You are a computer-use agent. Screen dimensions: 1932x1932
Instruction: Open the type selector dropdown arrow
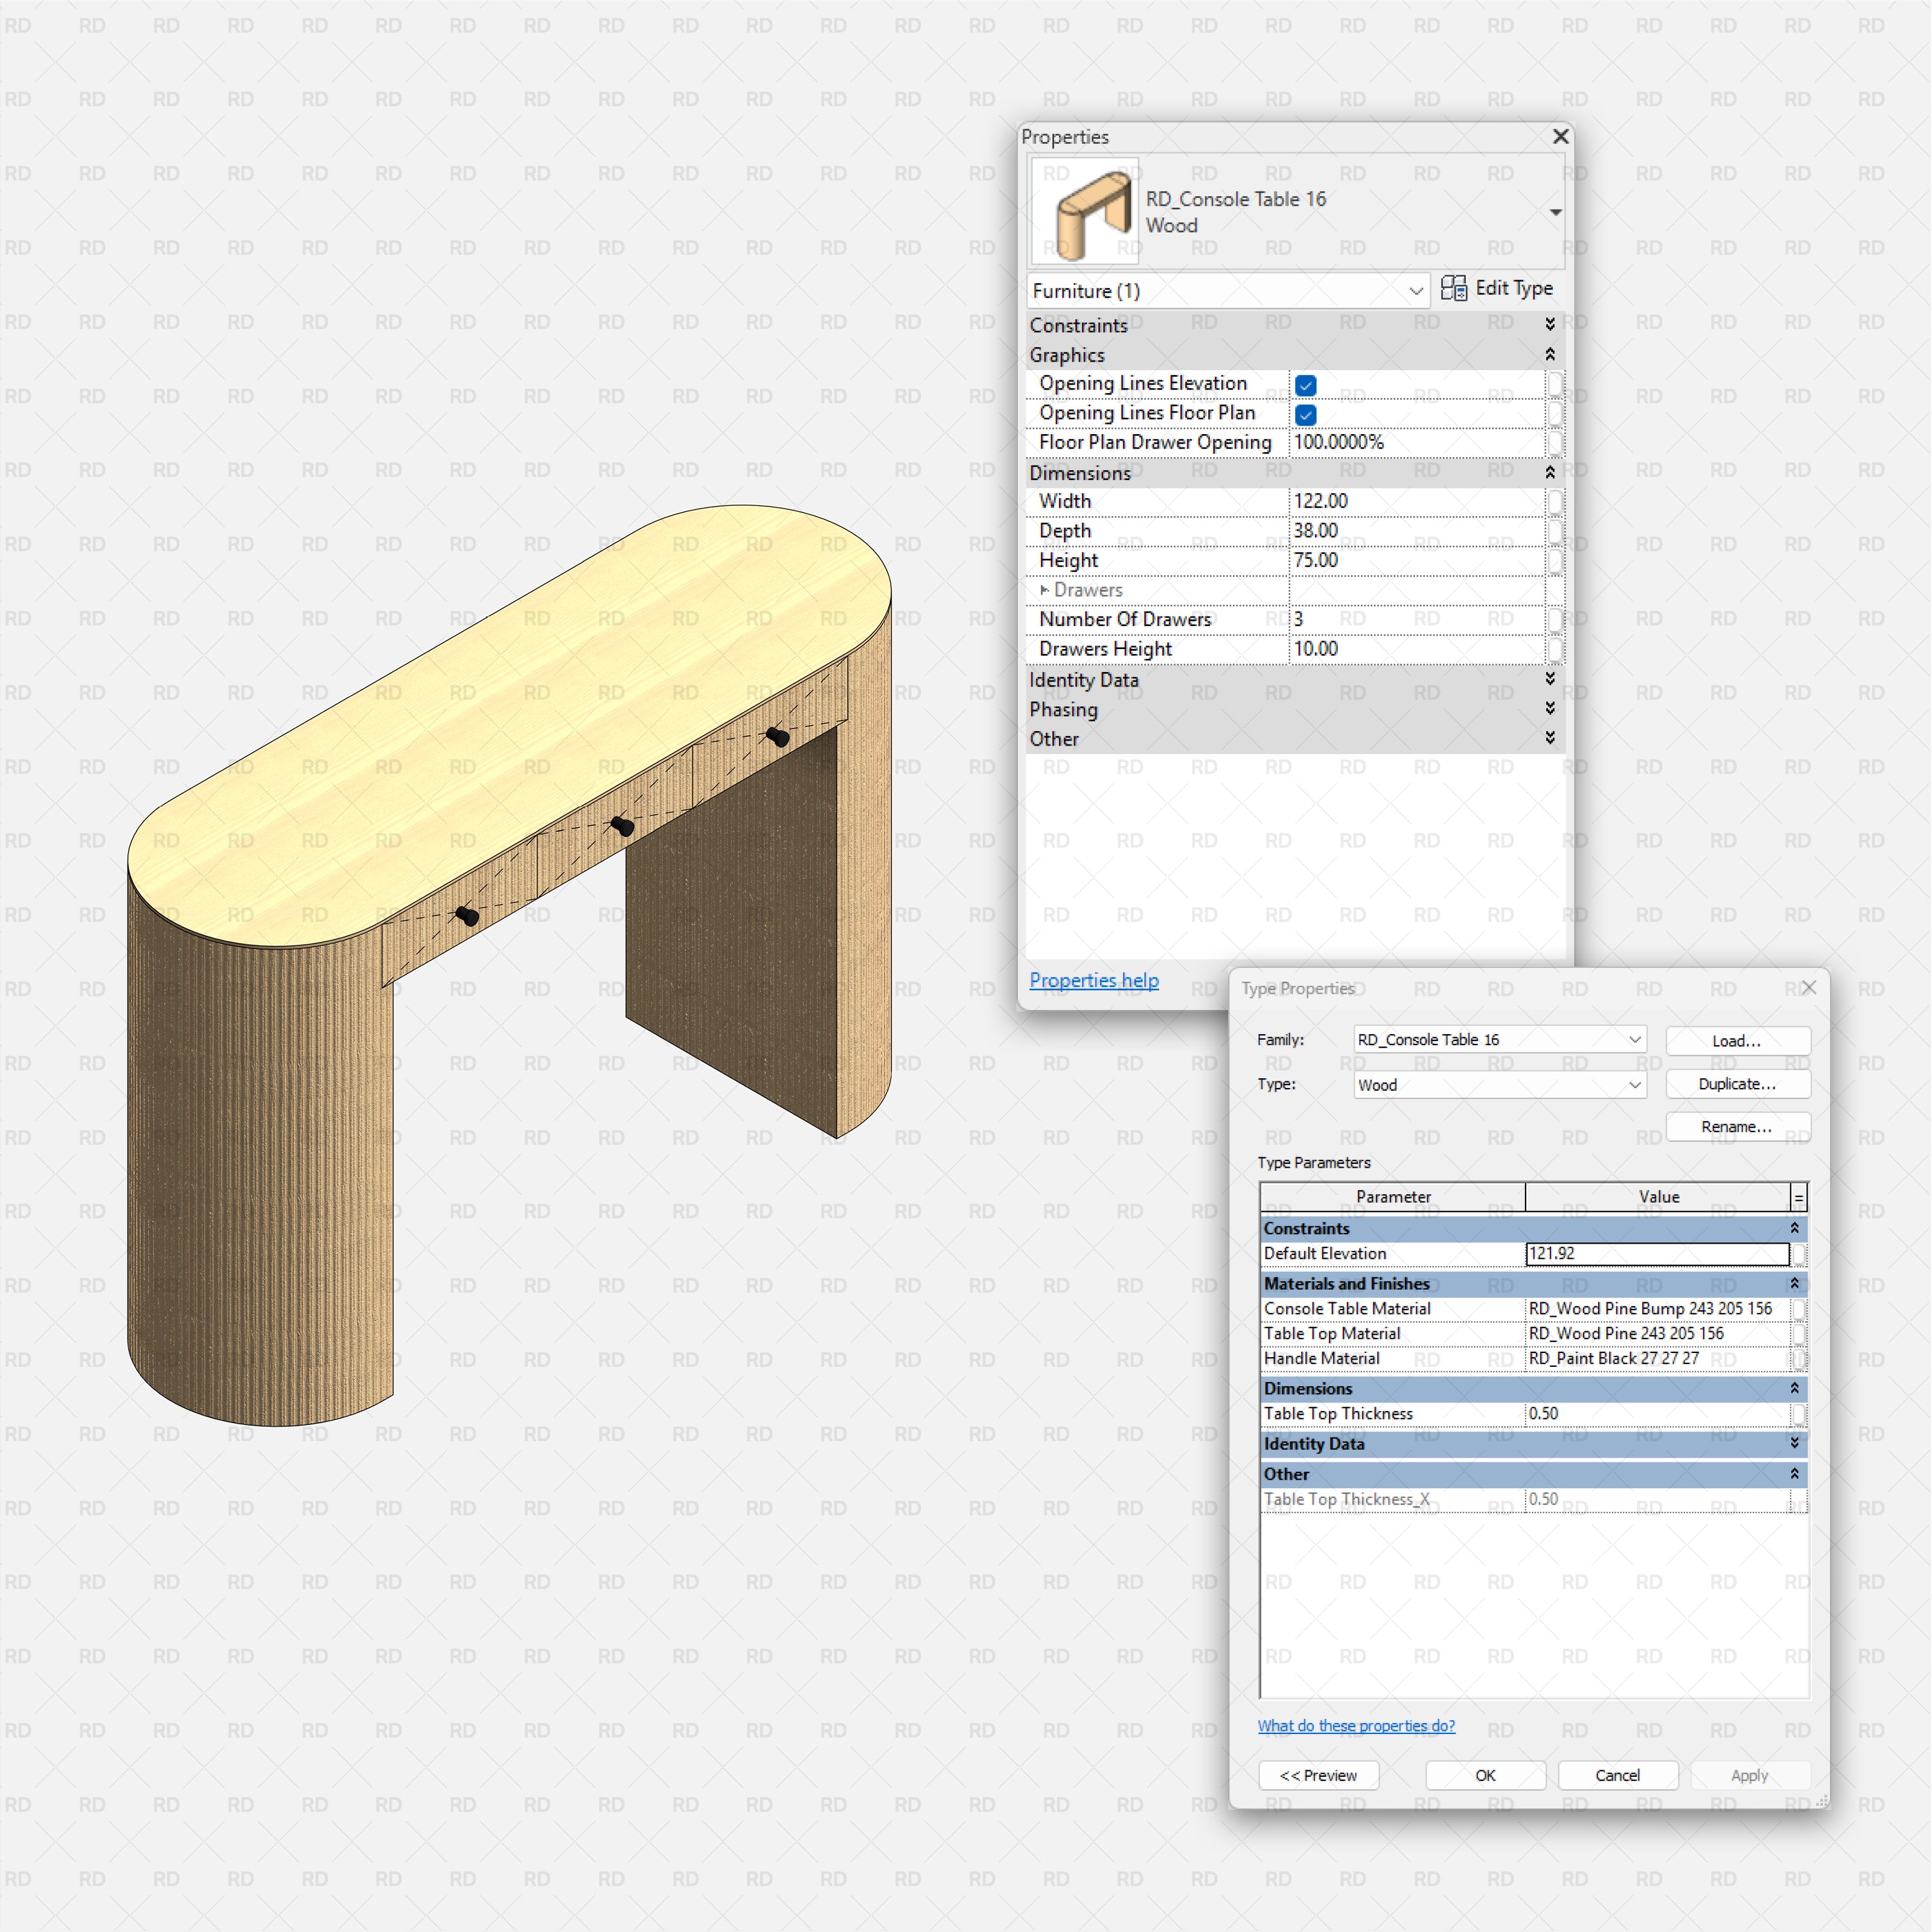pyautogui.click(x=1555, y=212)
